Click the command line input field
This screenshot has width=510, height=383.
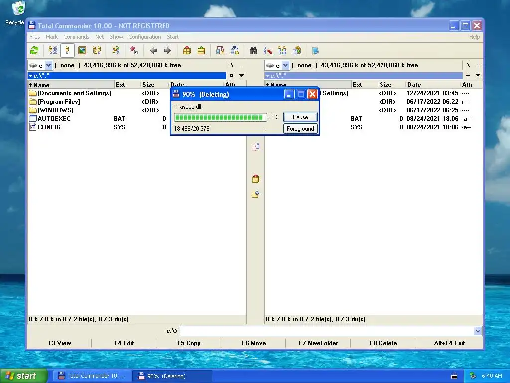327,331
